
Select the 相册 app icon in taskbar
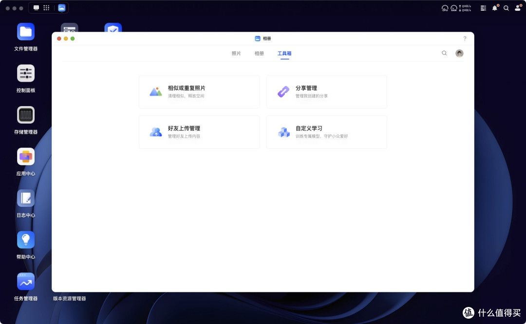pyautogui.click(x=62, y=8)
